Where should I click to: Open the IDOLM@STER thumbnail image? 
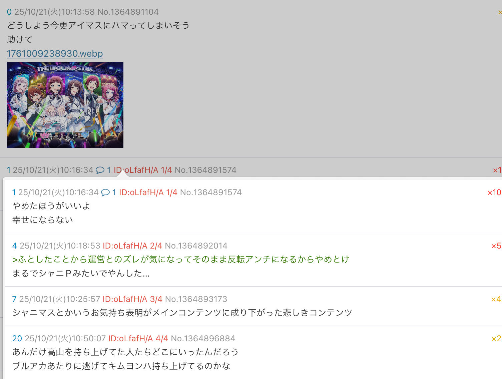pyautogui.click(x=65, y=105)
